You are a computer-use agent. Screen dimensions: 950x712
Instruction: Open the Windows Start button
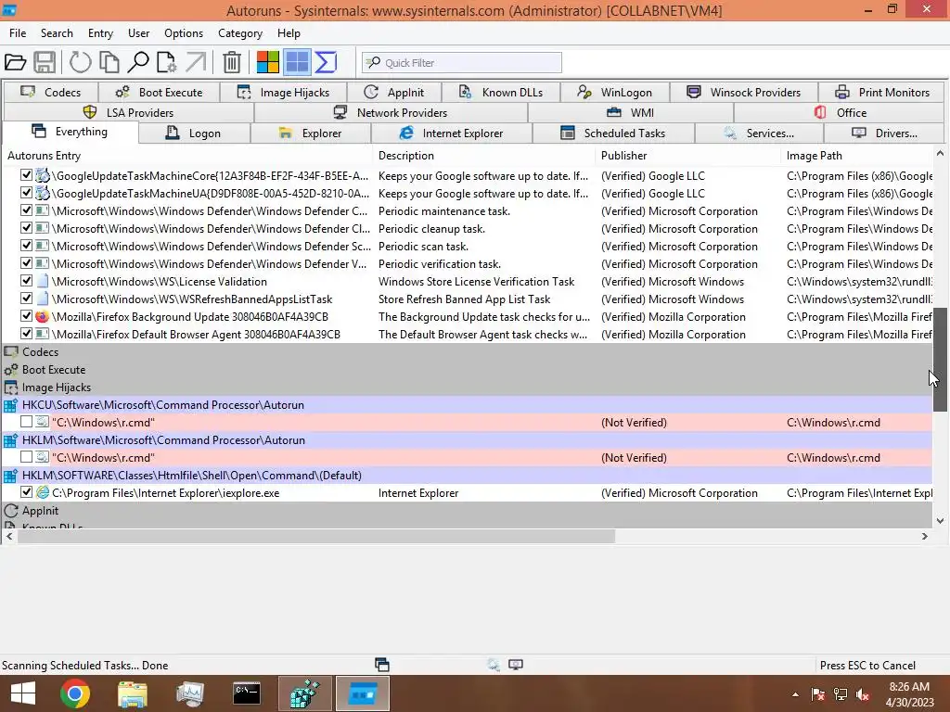pos(23,693)
